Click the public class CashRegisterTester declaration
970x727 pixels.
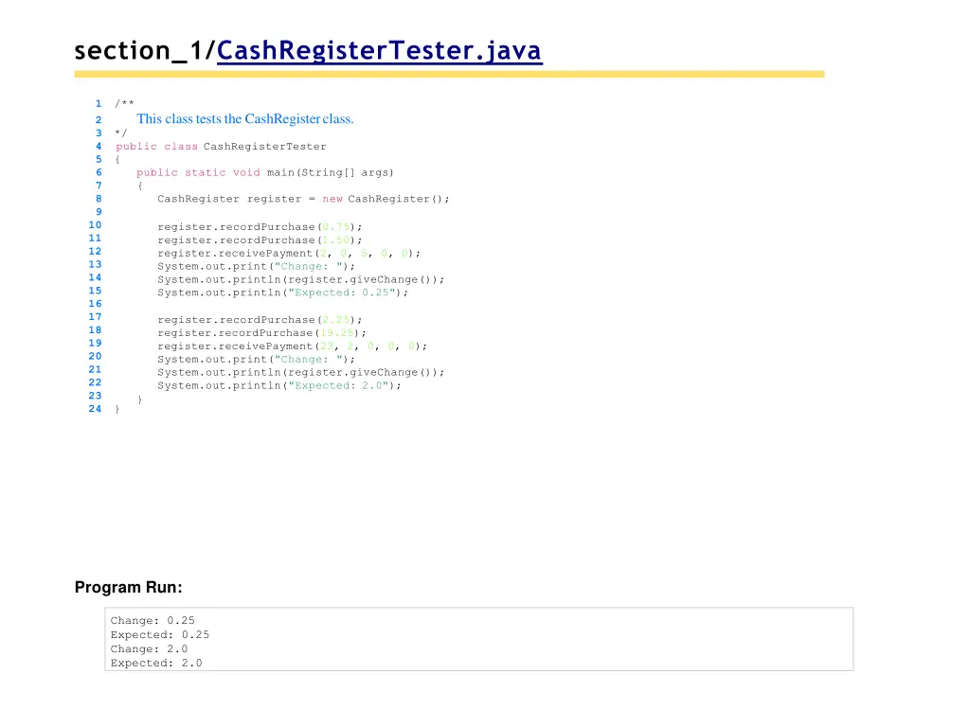(x=220, y=146)
